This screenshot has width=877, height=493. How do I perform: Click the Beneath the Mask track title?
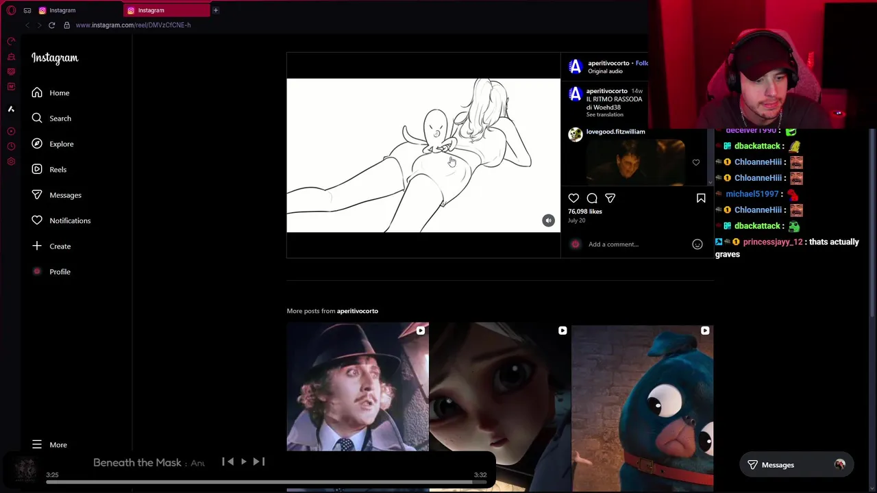(x=137, y=463)
